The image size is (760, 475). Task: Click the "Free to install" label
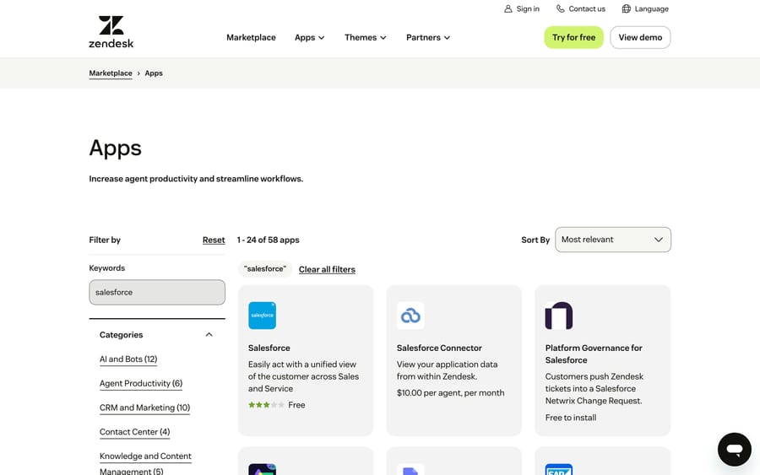571,418
